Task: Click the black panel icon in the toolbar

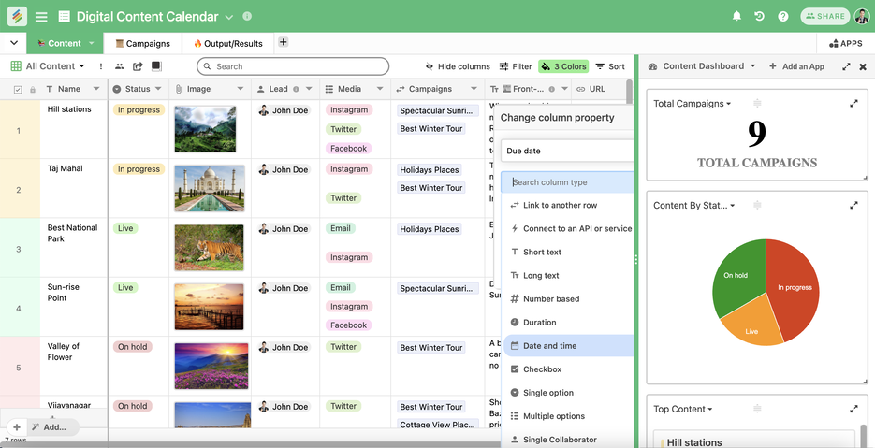Action: (x=156, y=65)
